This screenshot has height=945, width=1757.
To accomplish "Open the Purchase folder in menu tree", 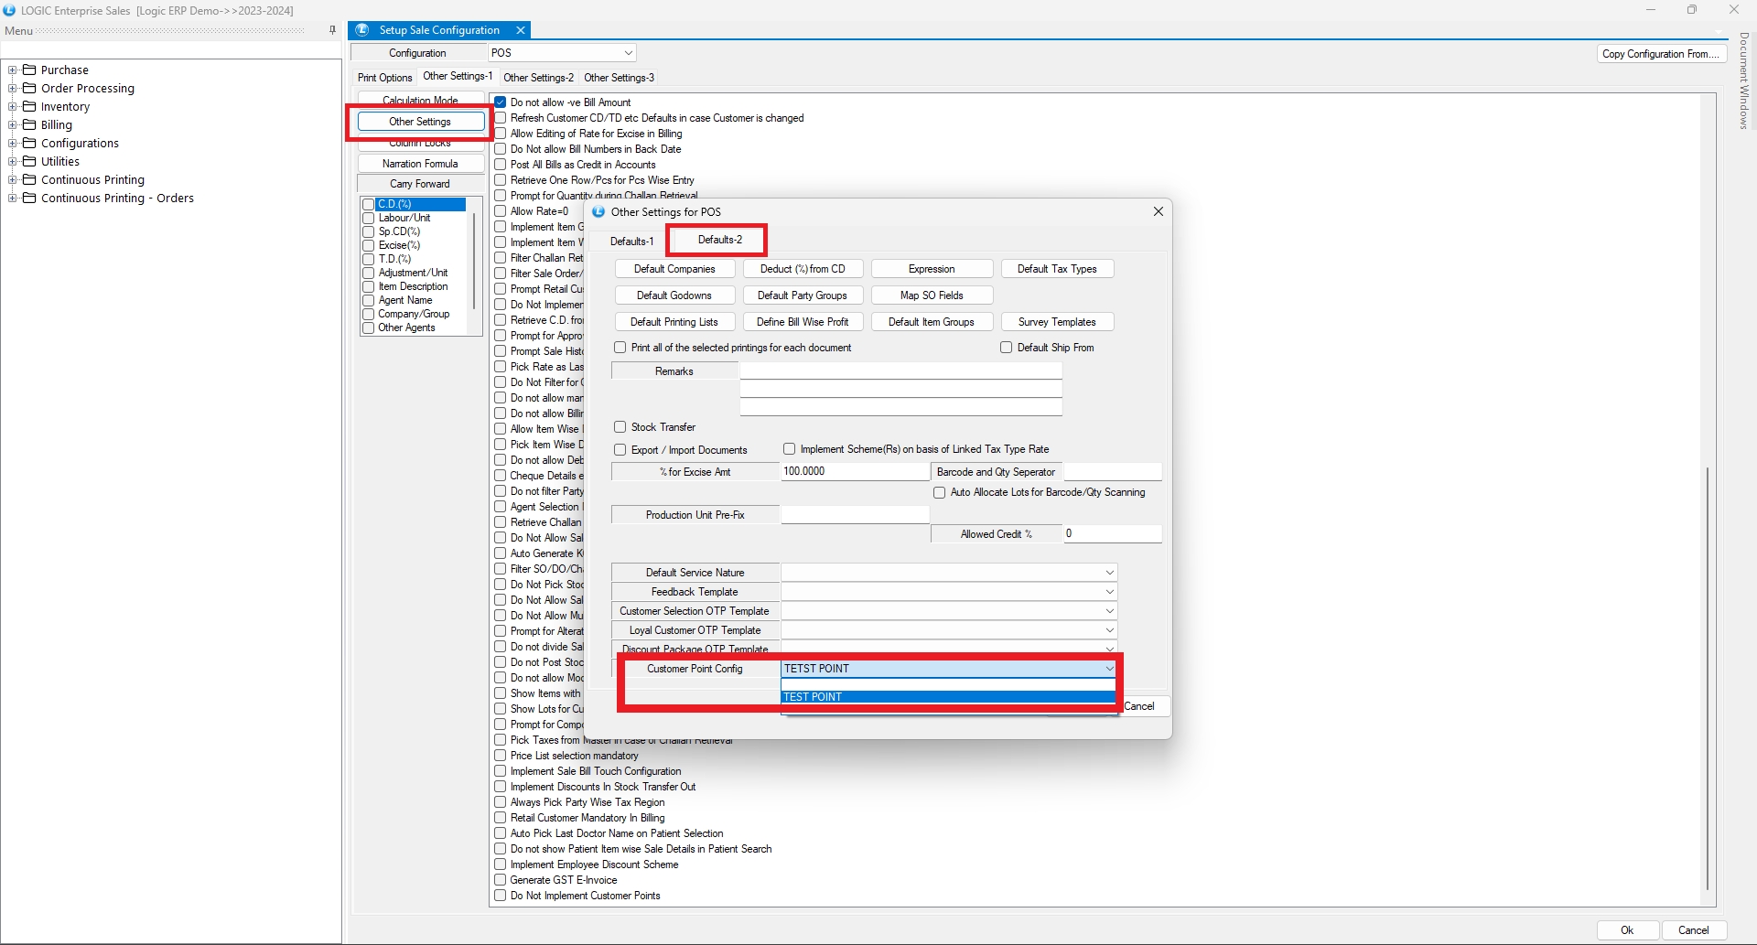I will point(64,70).
